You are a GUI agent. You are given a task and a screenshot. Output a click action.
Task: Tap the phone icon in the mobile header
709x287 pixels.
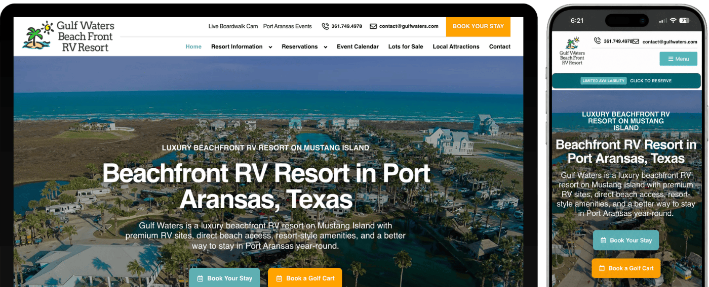tap(598, 41)
